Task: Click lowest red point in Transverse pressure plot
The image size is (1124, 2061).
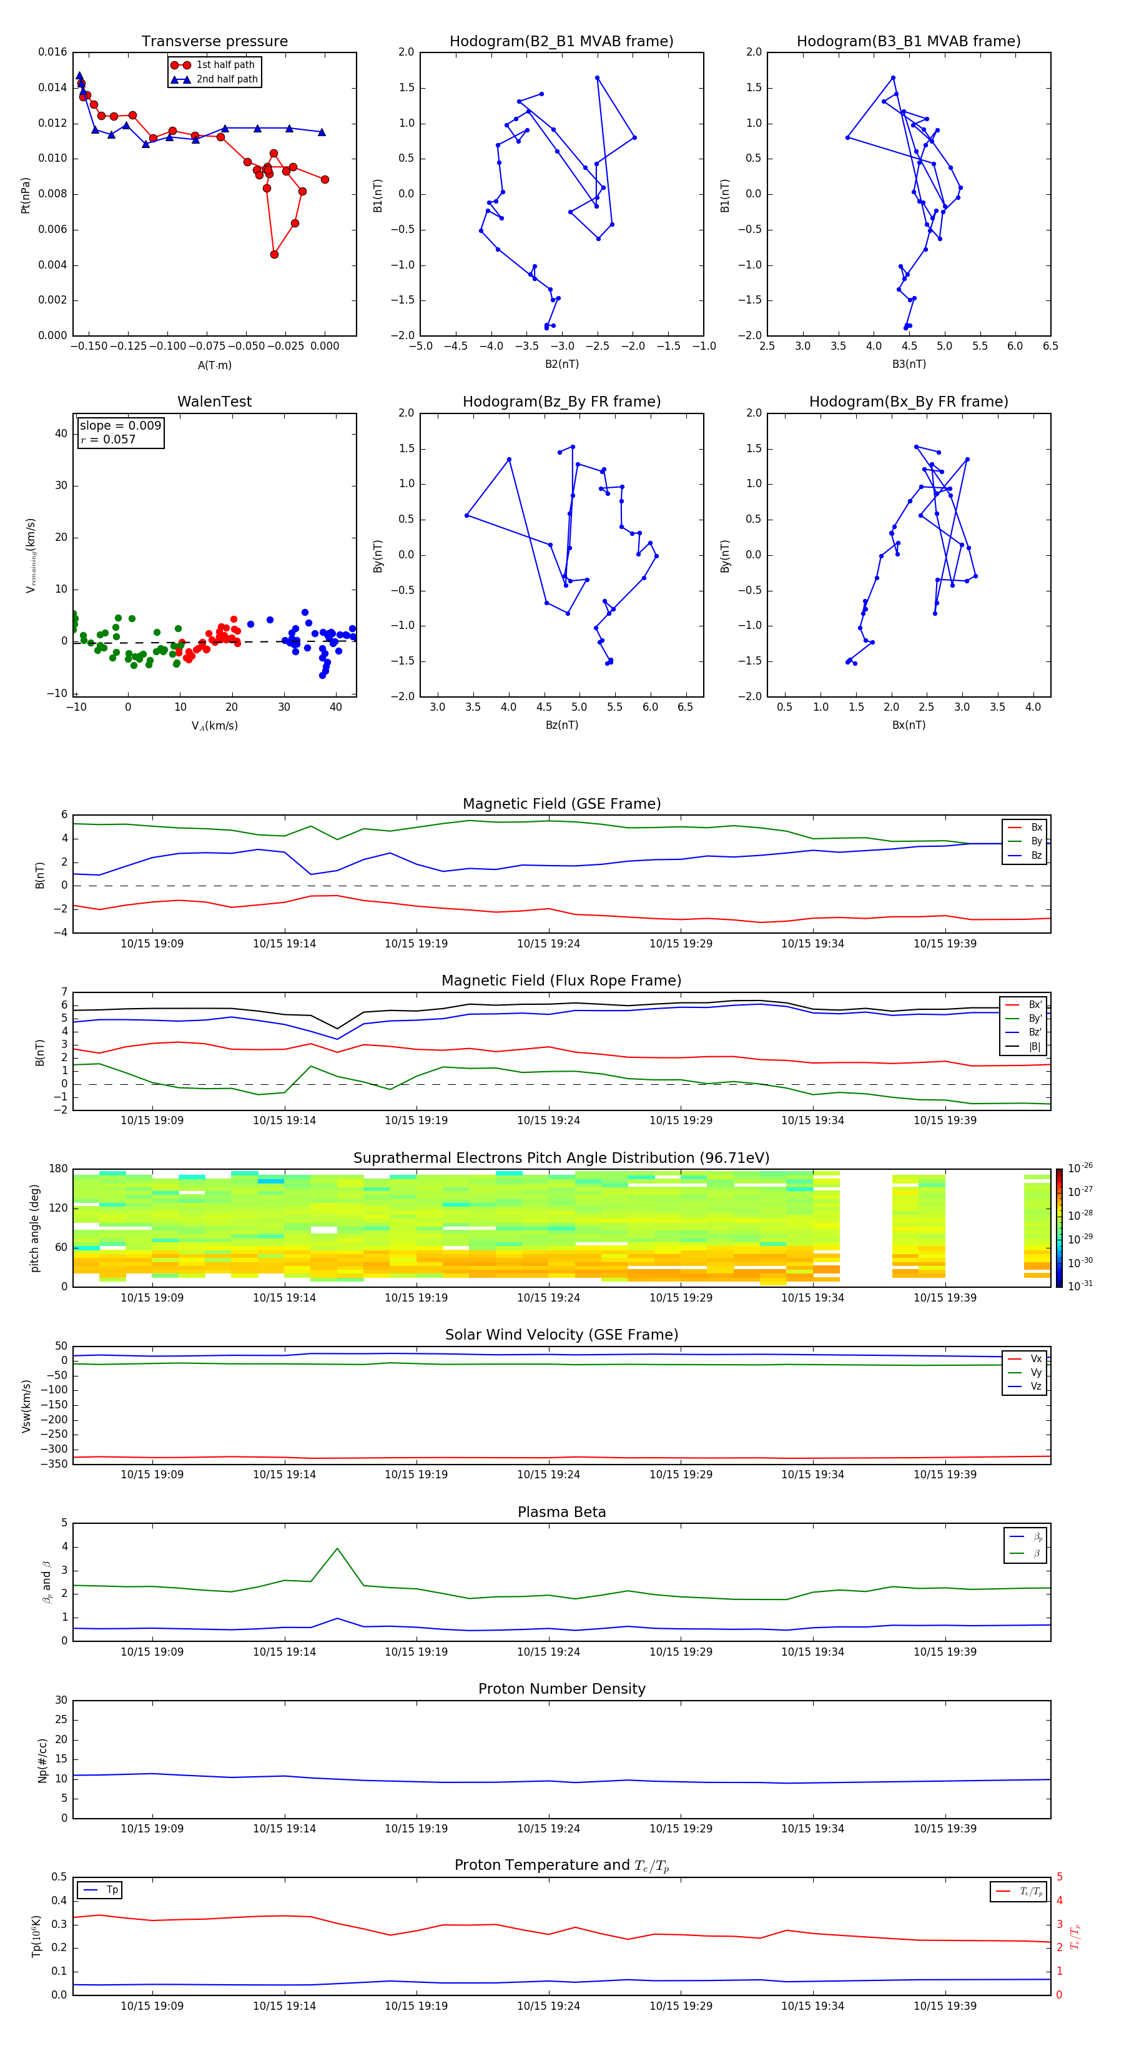Action: (x=274, y=254)
